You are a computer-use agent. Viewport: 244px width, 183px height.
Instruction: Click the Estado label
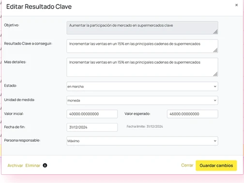click(x=11, y=86)
